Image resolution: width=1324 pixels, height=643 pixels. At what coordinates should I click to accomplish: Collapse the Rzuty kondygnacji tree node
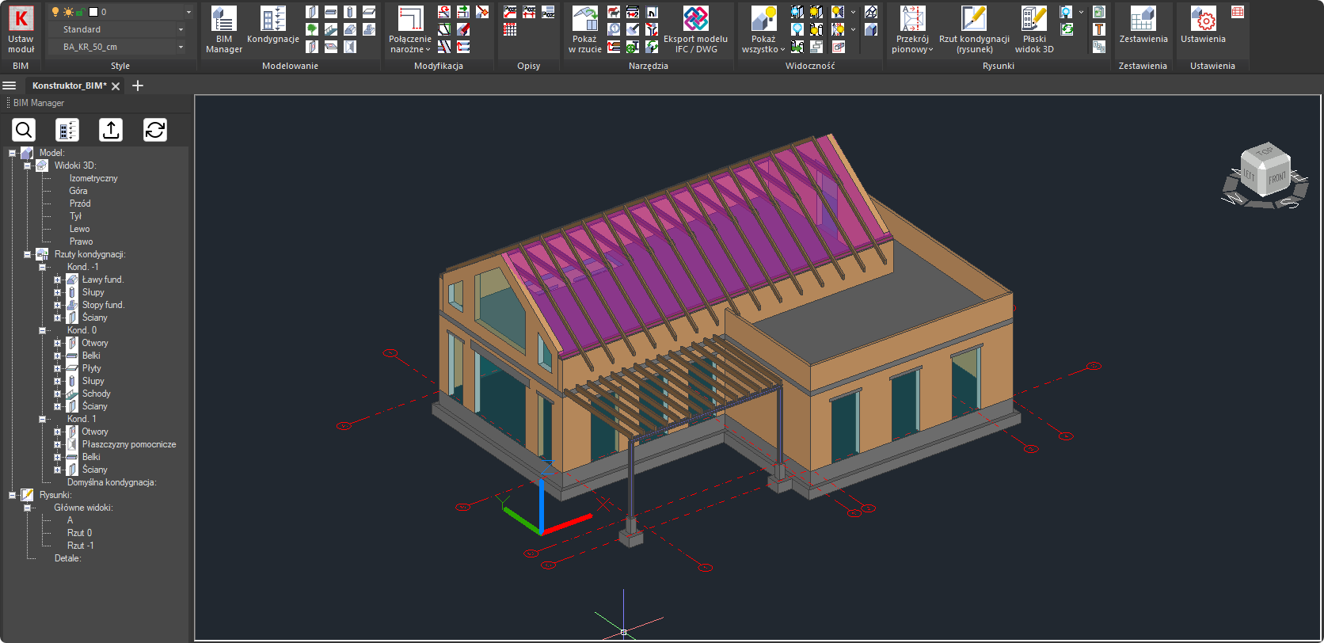click(27, 254)
